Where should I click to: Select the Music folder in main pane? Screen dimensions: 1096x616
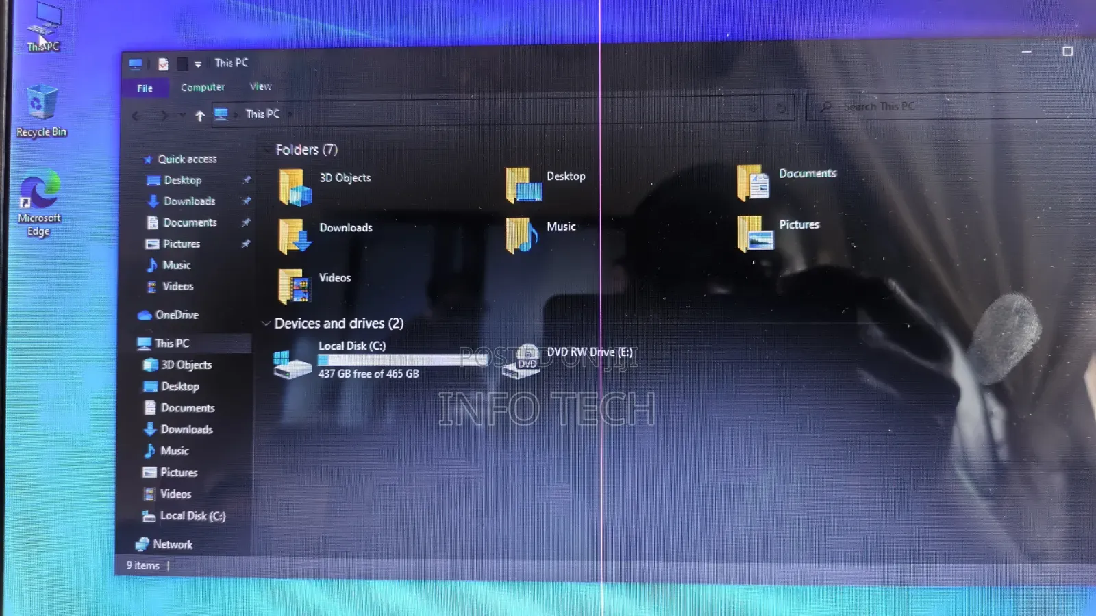522,235
